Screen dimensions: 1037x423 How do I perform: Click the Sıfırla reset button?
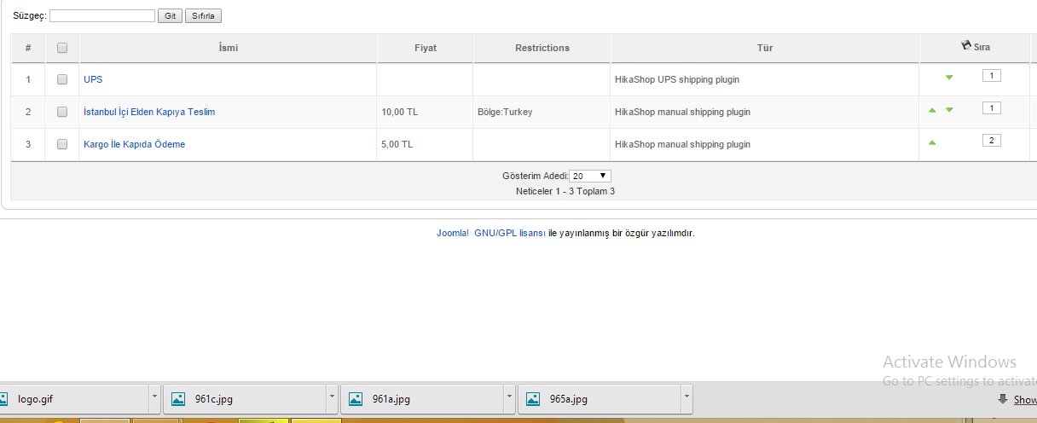(x=203, y=16)
